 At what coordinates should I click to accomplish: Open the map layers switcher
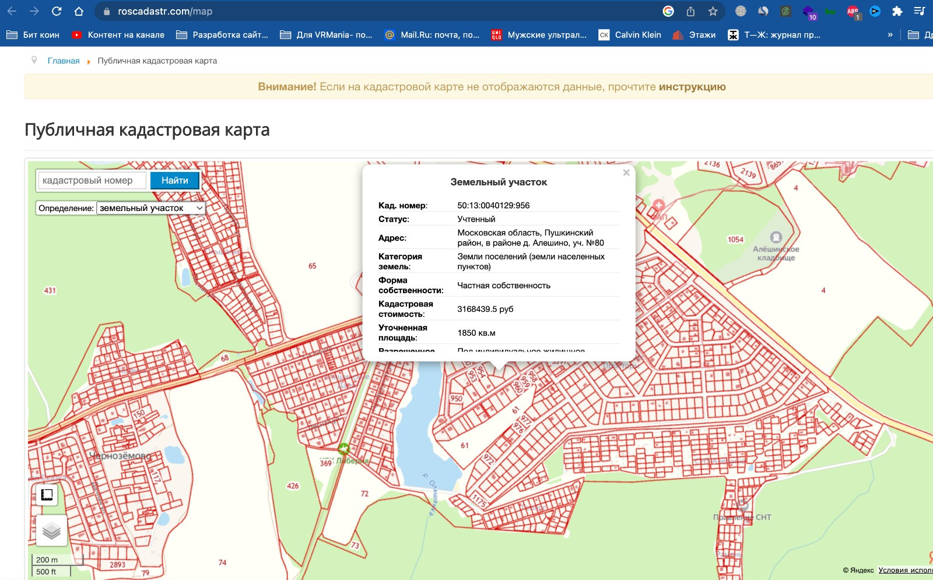click(51, 530)
